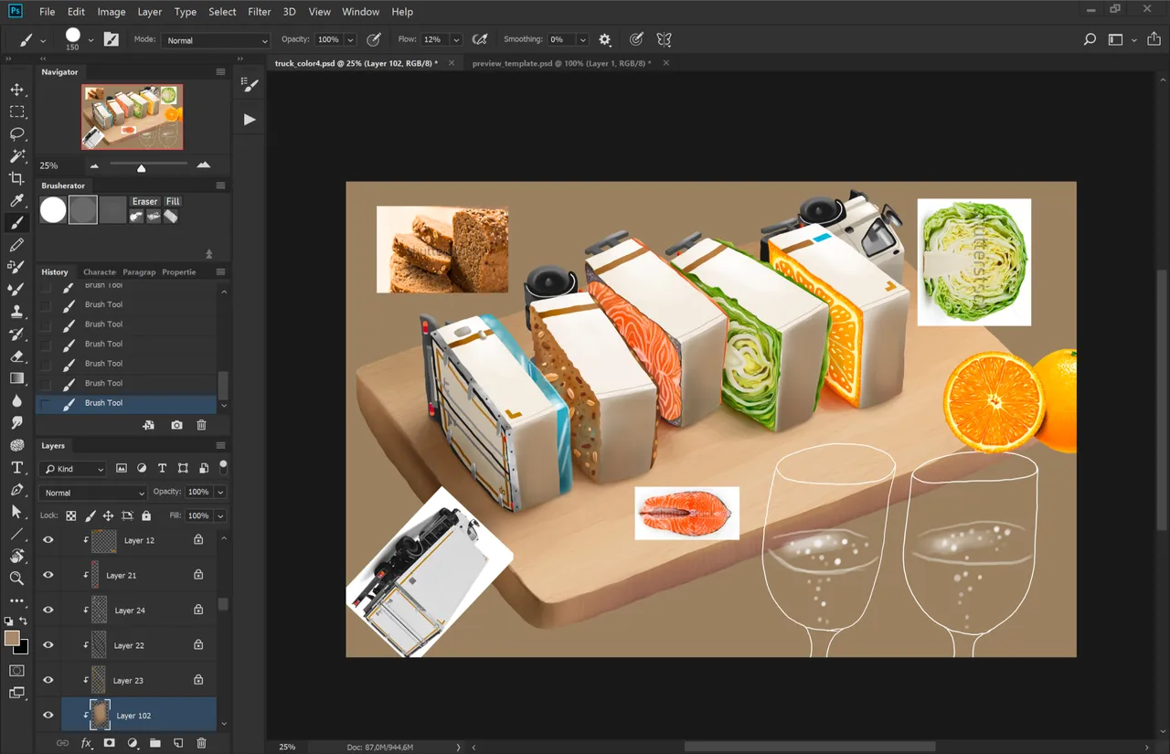Open Opacity dropdown arrow in options bar
The image size is (1170, 754).
(350, 40)
